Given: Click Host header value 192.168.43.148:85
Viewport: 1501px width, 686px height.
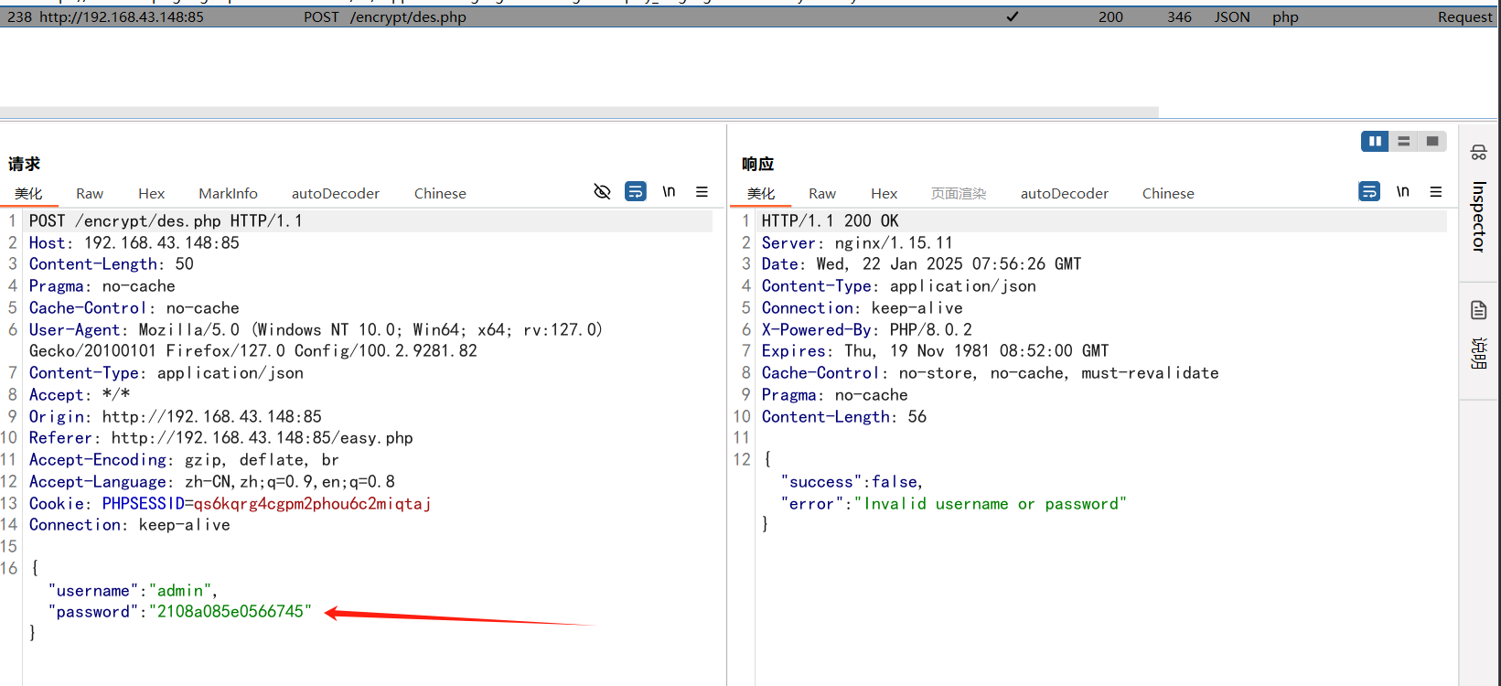Looking at the screenshot, I should tap(162, 242).
